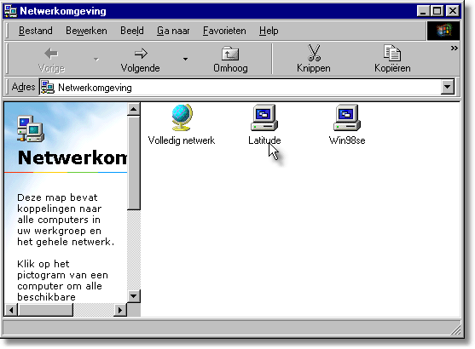Click the info panel scroll down arrow
The height and width of the screenshot is (349, 475).
[134, 296]
